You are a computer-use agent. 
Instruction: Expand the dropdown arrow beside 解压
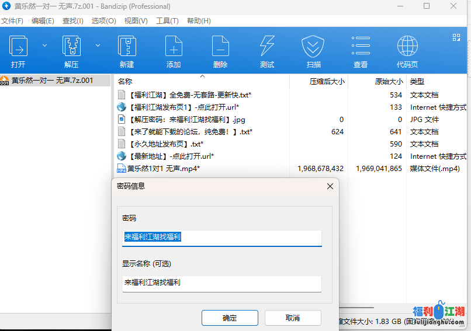(98, 44)
